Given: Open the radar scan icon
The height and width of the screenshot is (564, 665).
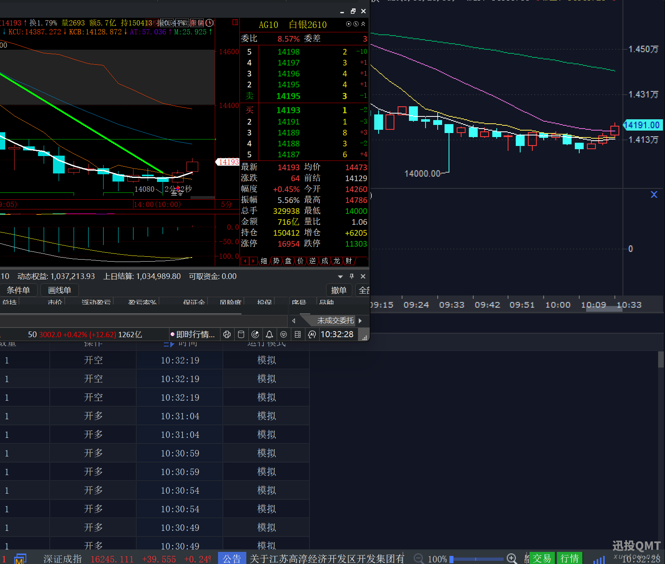Looking at the screenshot, I should pyautogui.click(x=255, y=334).
